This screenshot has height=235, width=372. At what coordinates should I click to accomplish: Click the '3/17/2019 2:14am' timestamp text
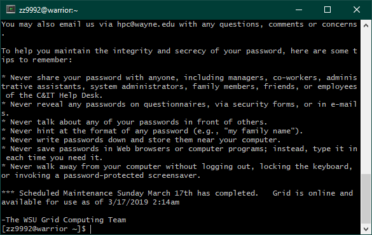[144, 203]
